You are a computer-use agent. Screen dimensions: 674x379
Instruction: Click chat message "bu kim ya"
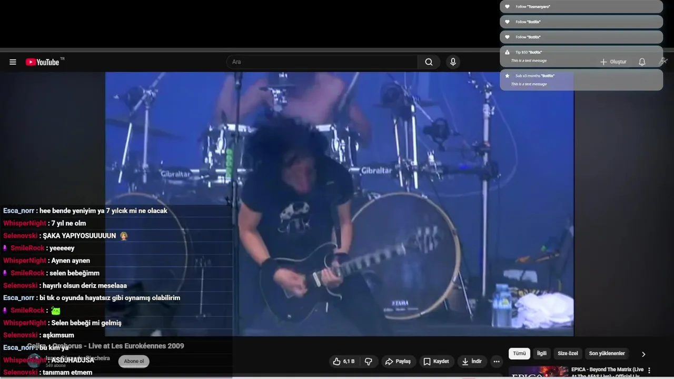click(54, 348)
